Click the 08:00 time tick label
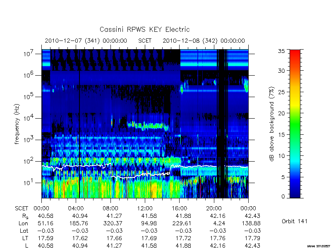Viewport: 331px width, 248px height. 110,209
